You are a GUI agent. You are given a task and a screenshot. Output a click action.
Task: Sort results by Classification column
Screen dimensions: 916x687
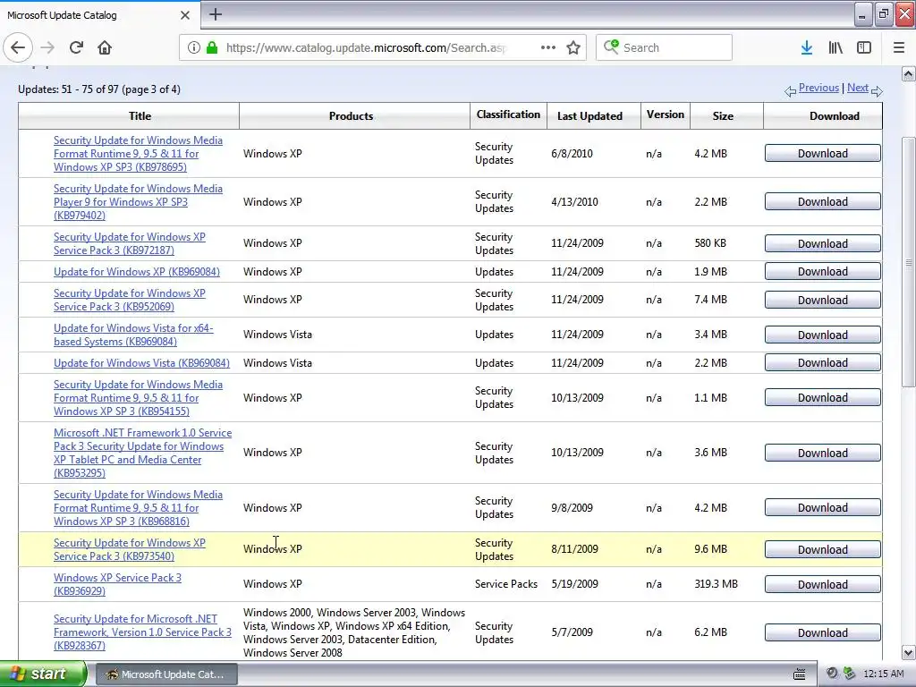pyautogui.click(x=508, y=114)
